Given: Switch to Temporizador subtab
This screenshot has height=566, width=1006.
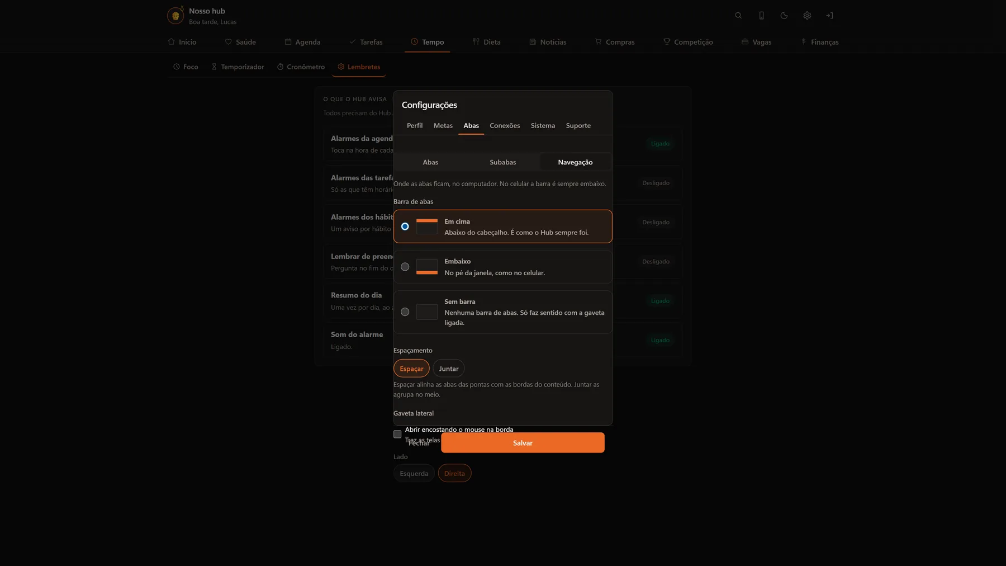Looking at the screenshot, I should (x=238, y=67).
